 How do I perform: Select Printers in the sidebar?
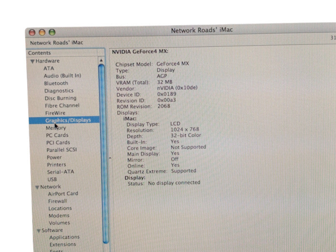click(57, 164)
